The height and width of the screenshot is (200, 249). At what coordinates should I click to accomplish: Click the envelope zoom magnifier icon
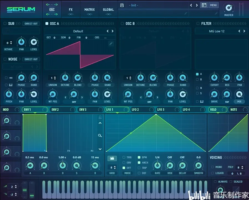point(100,136)
